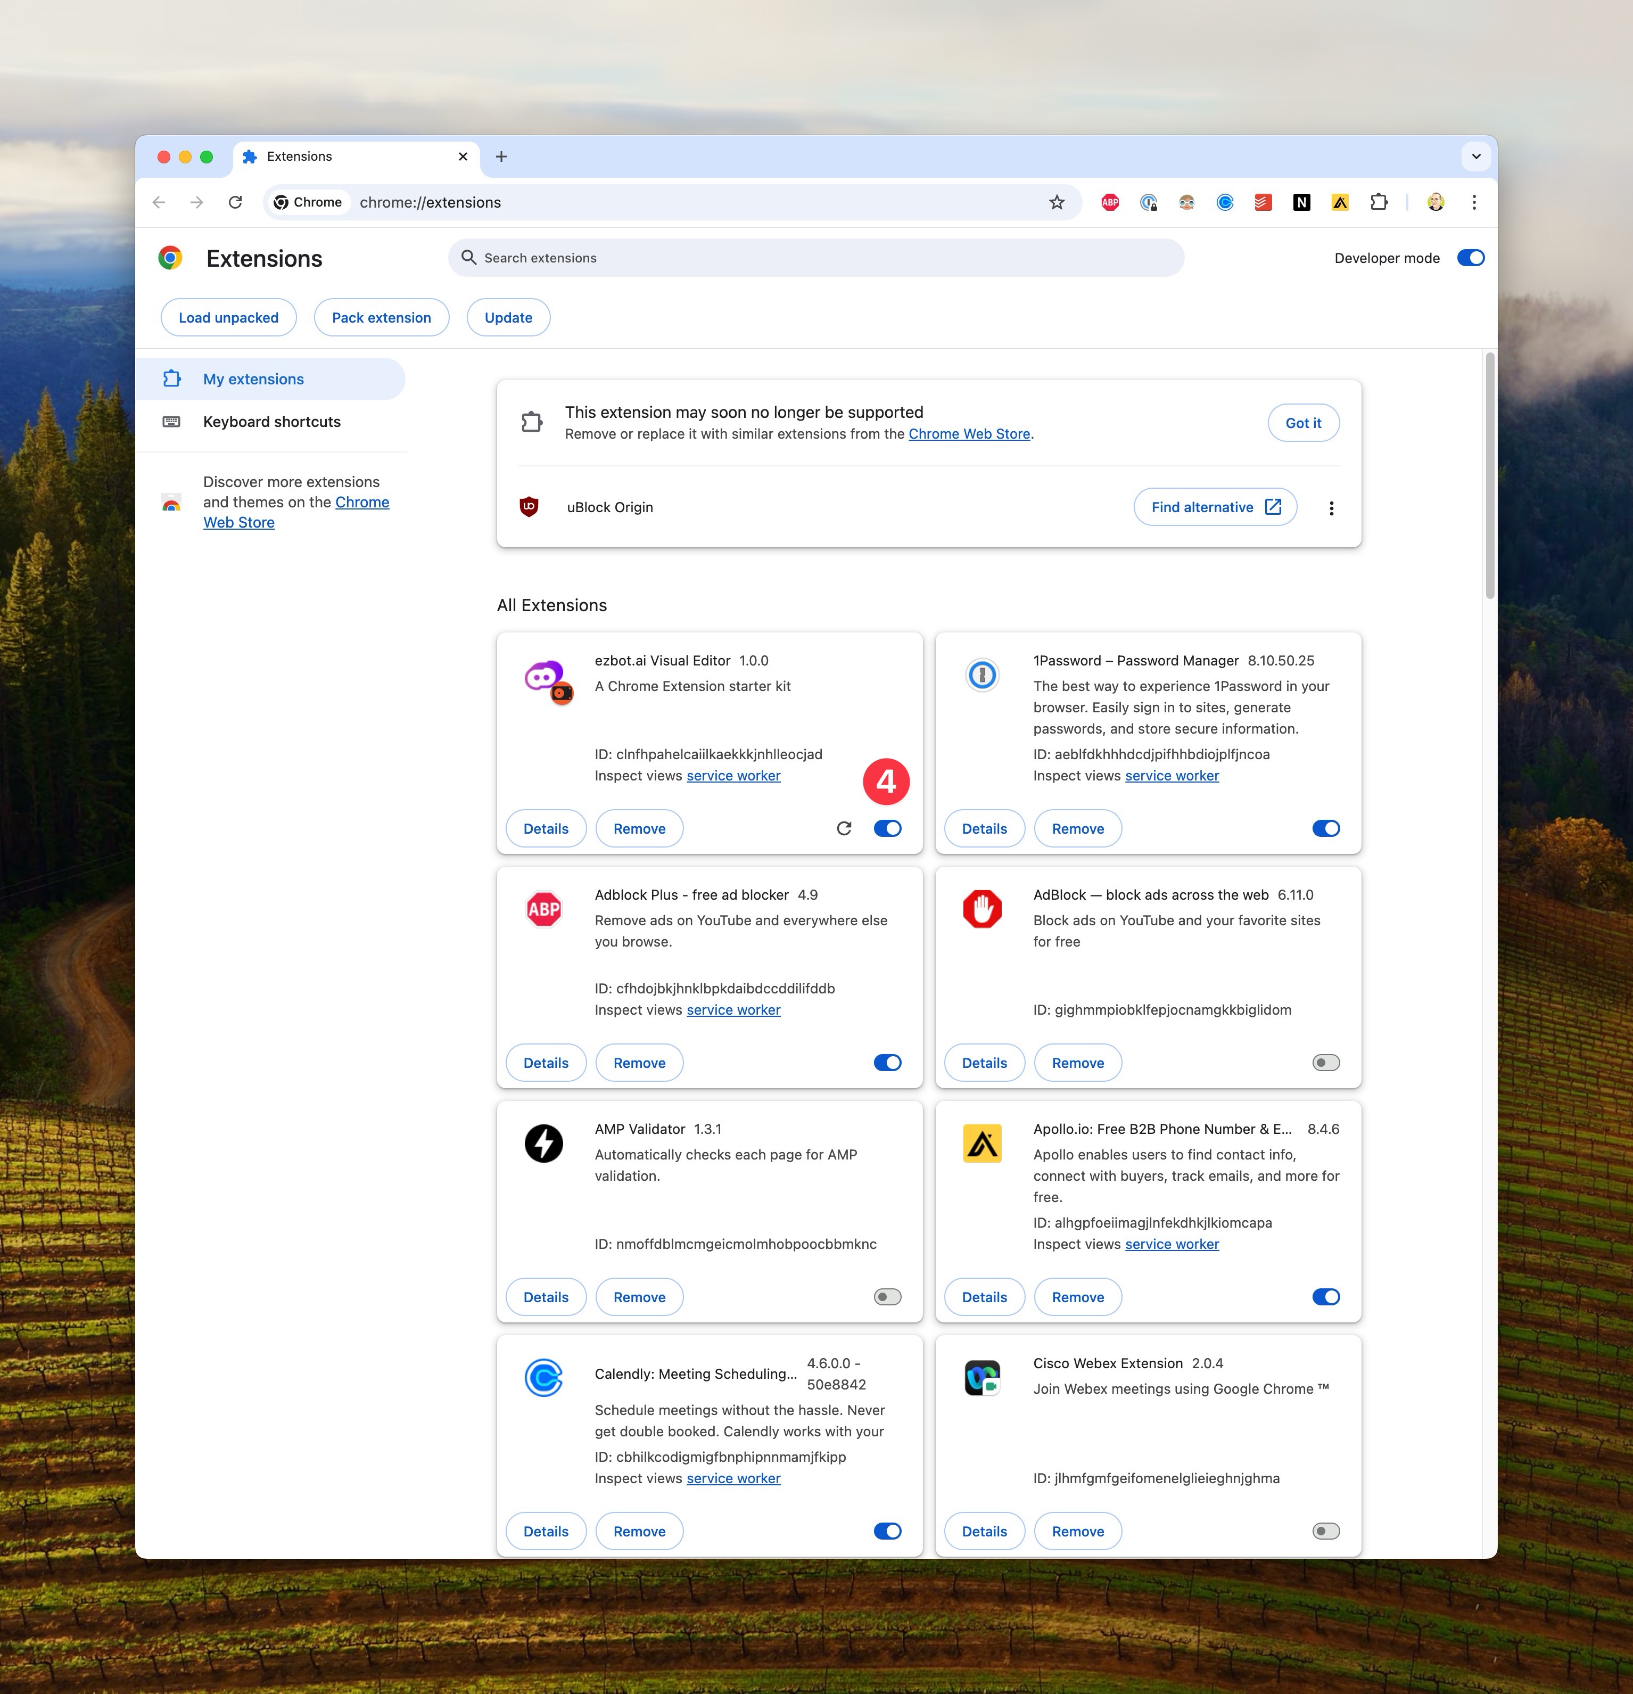Open Details for Cisco Webex Extension

984,1531
